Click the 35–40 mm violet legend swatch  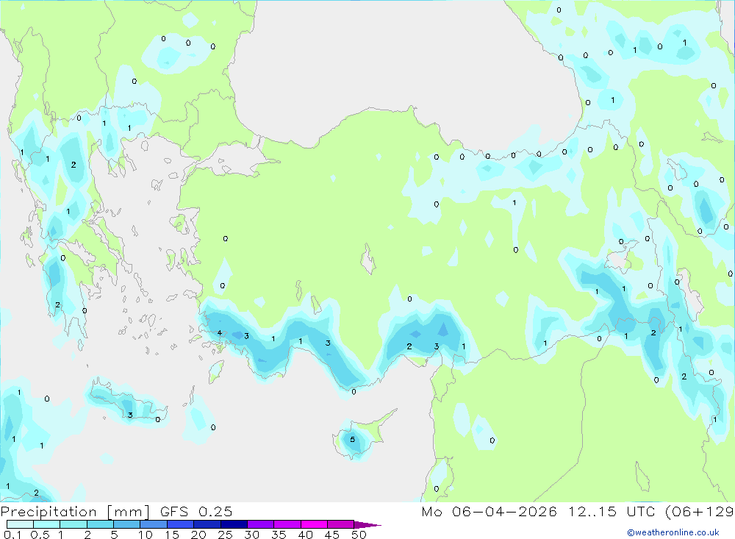[287, 524]
